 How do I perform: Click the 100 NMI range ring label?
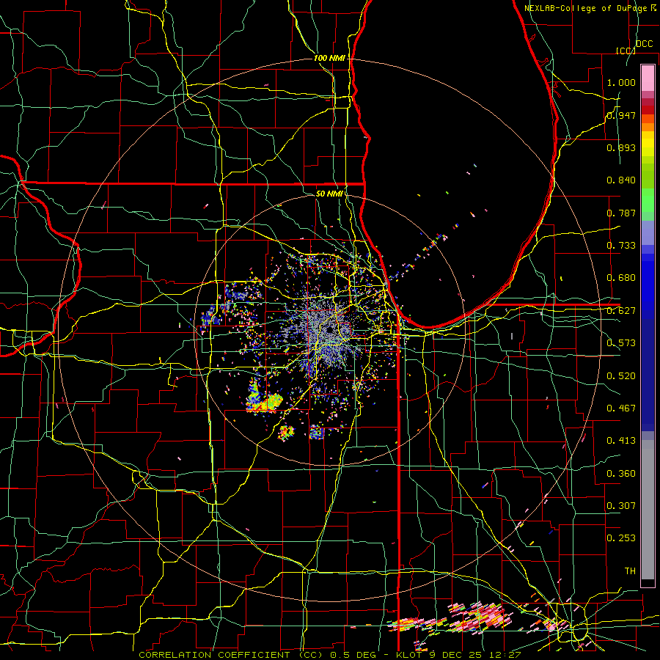[x=329, y=58]
